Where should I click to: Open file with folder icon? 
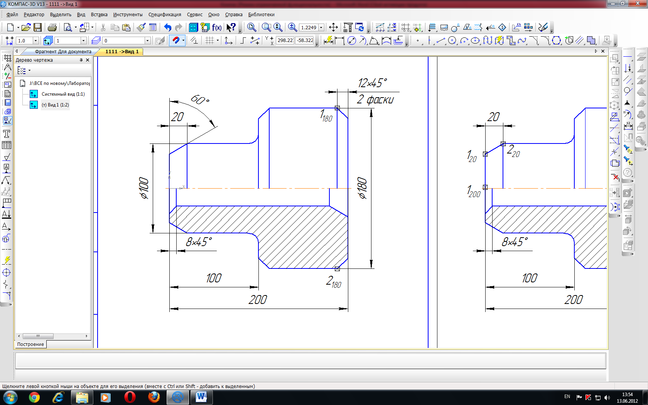click(x=26, y=27)
